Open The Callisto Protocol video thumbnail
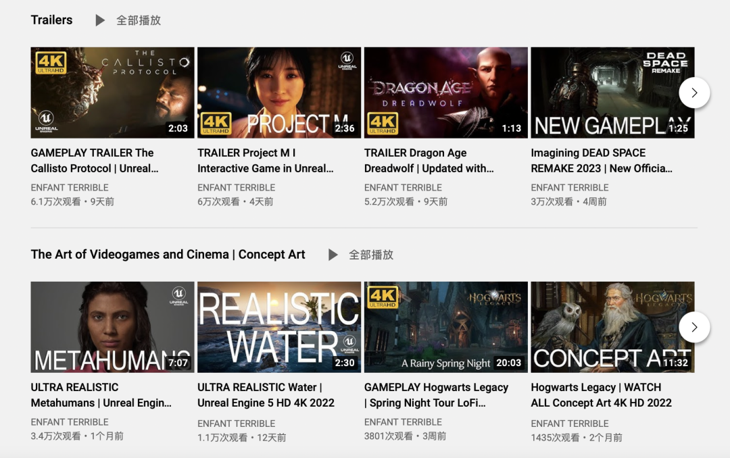This screenshot has width=730, height=458. coord(112,93)
